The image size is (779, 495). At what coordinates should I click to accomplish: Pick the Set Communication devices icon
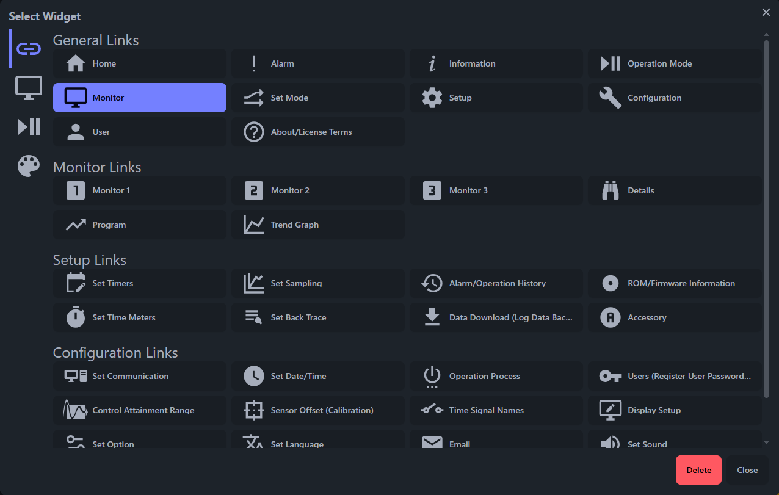[x=76, y=376]
